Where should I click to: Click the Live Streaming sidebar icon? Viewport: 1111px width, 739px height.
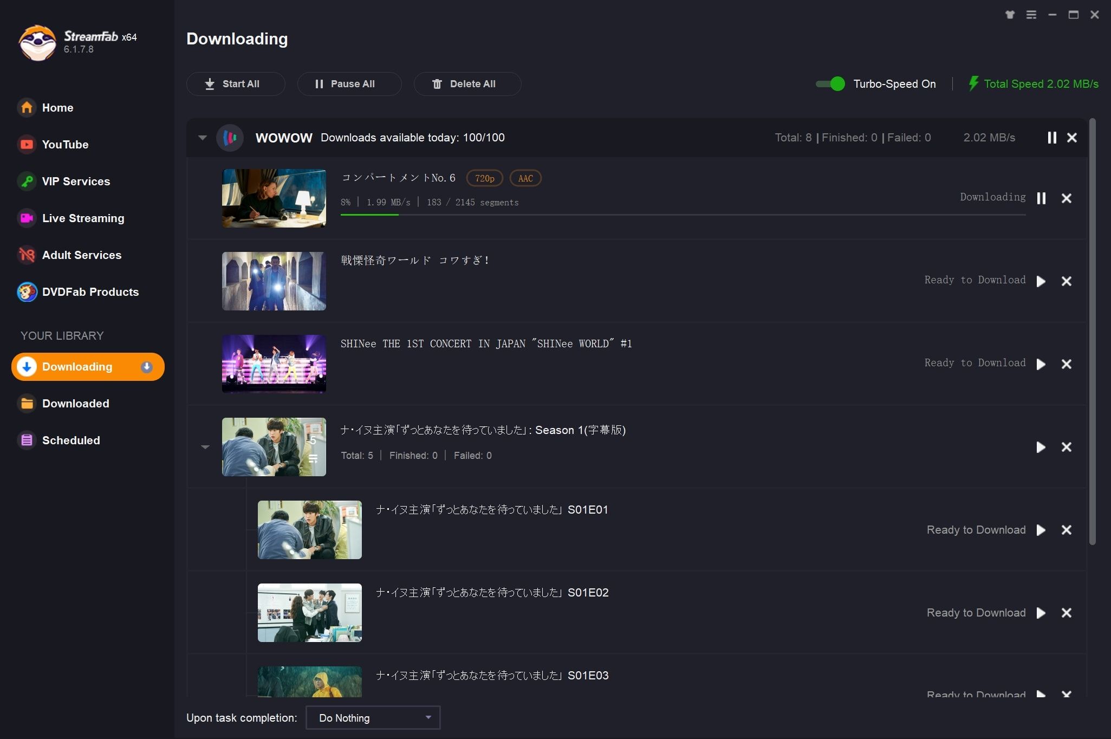click(x=25, y=218)
